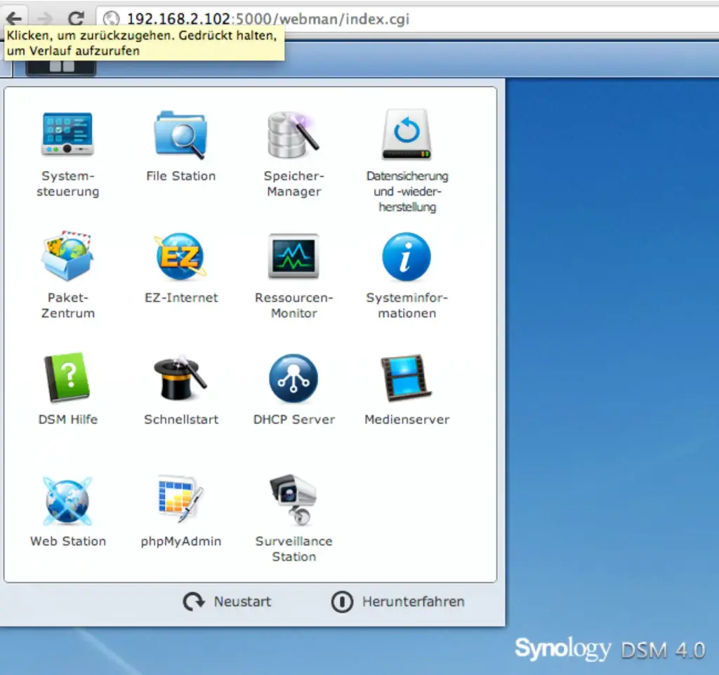Open the Systemsteuerung control panel icon

pos(67,134)
